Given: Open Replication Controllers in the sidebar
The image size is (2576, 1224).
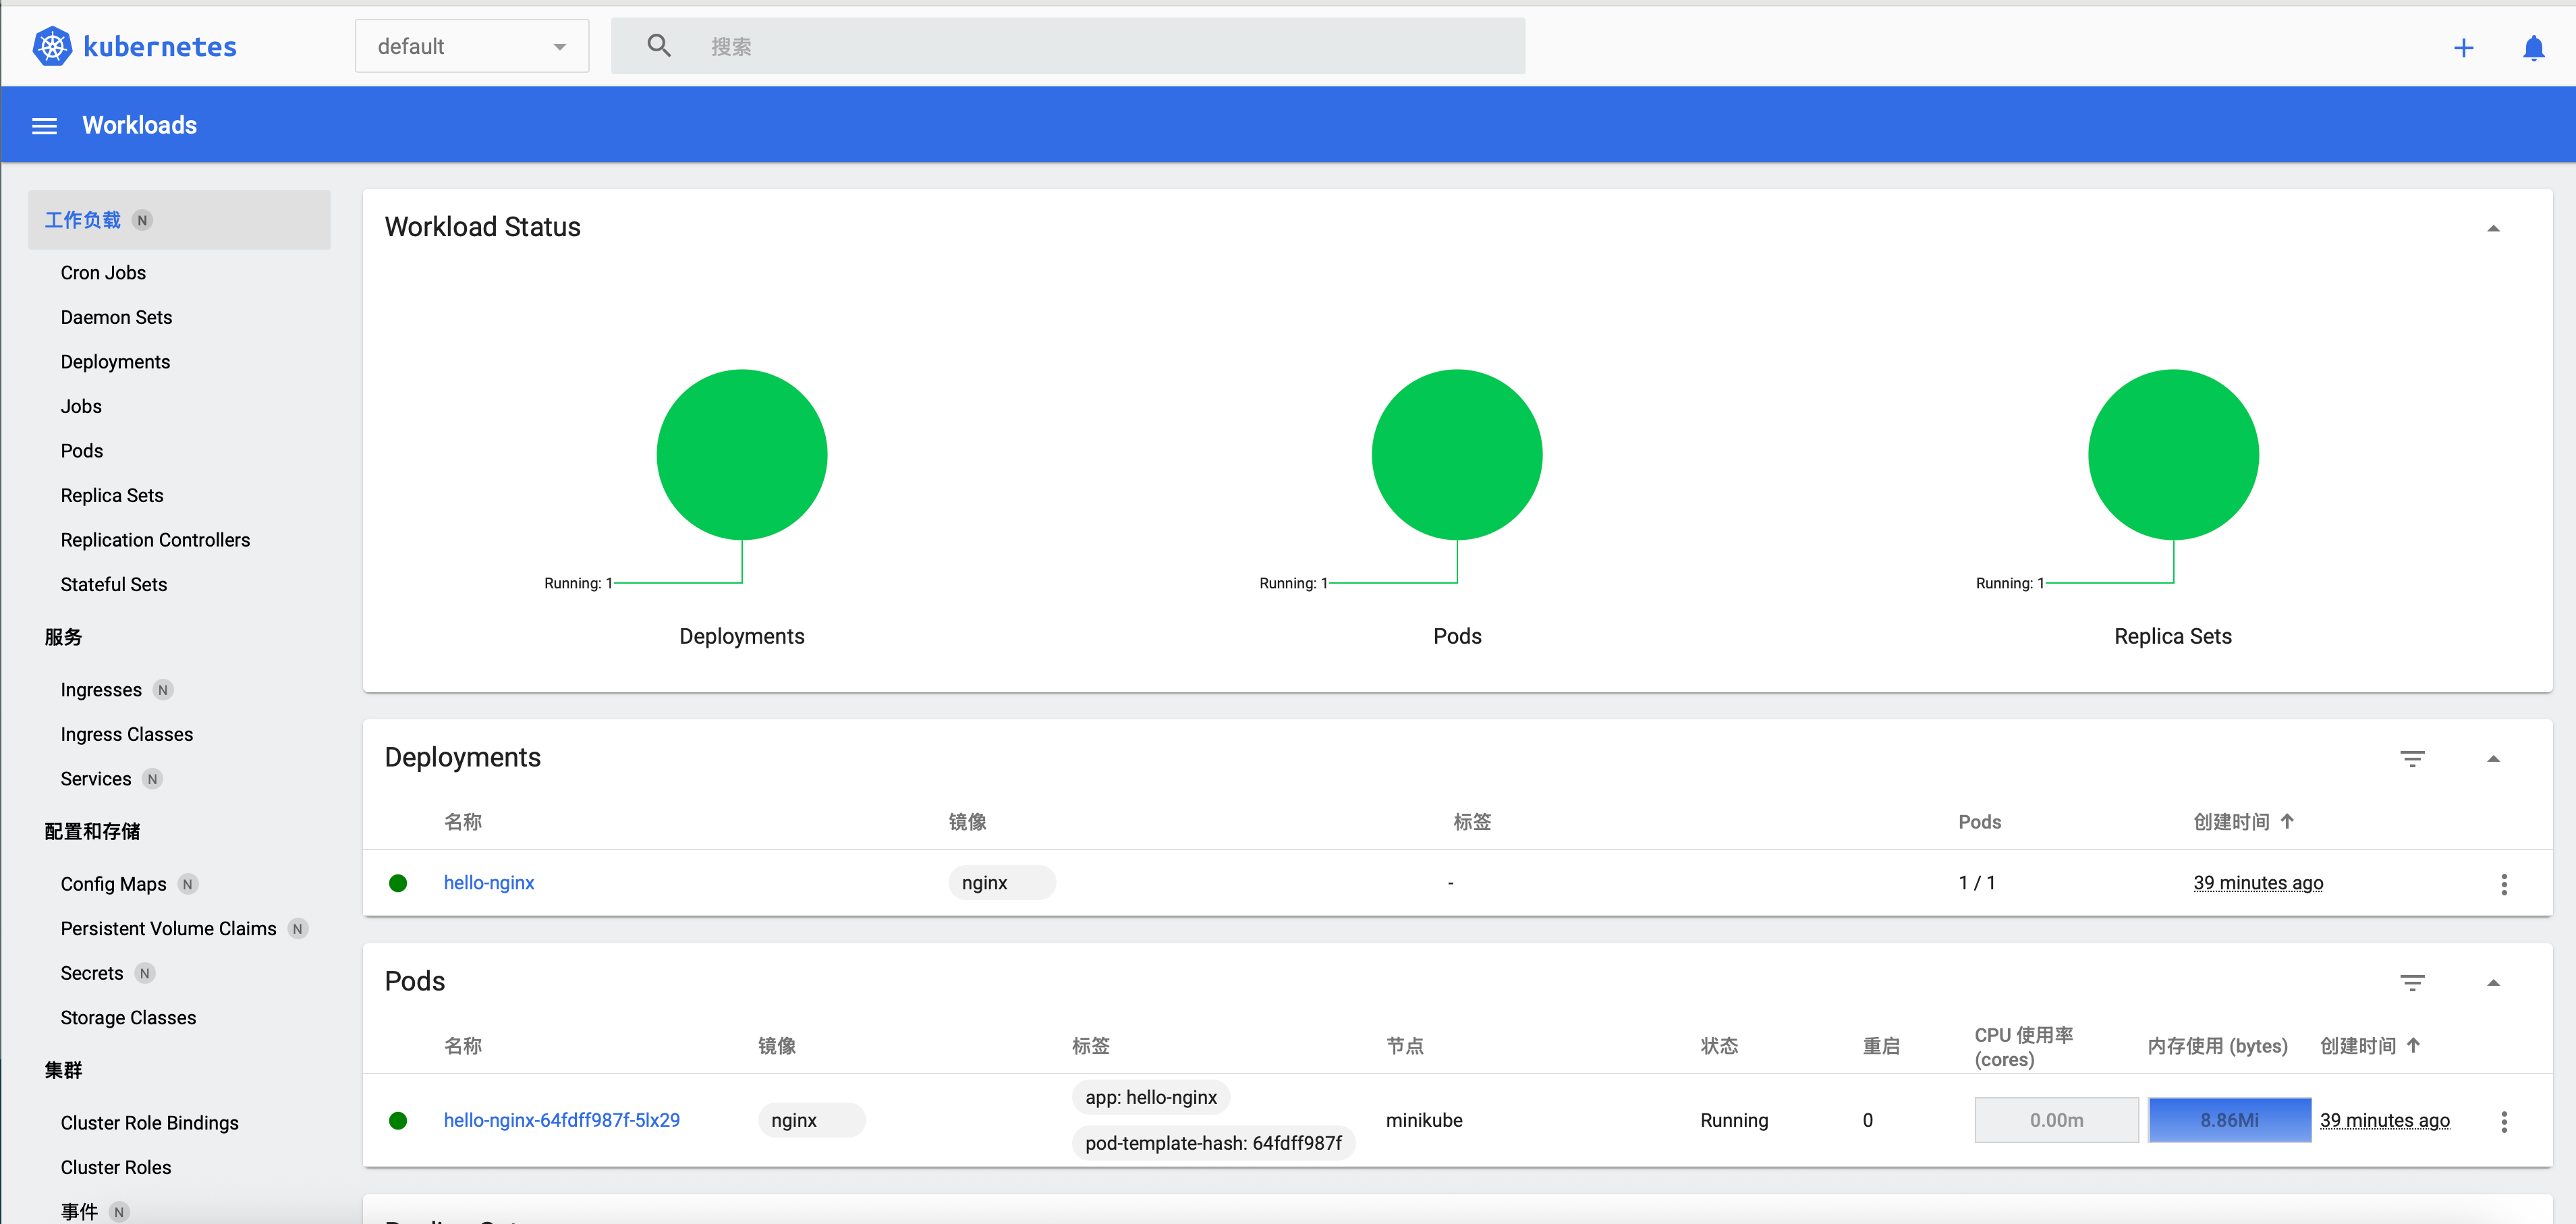Looking at the screenshot, I should [x=155, y=540].
